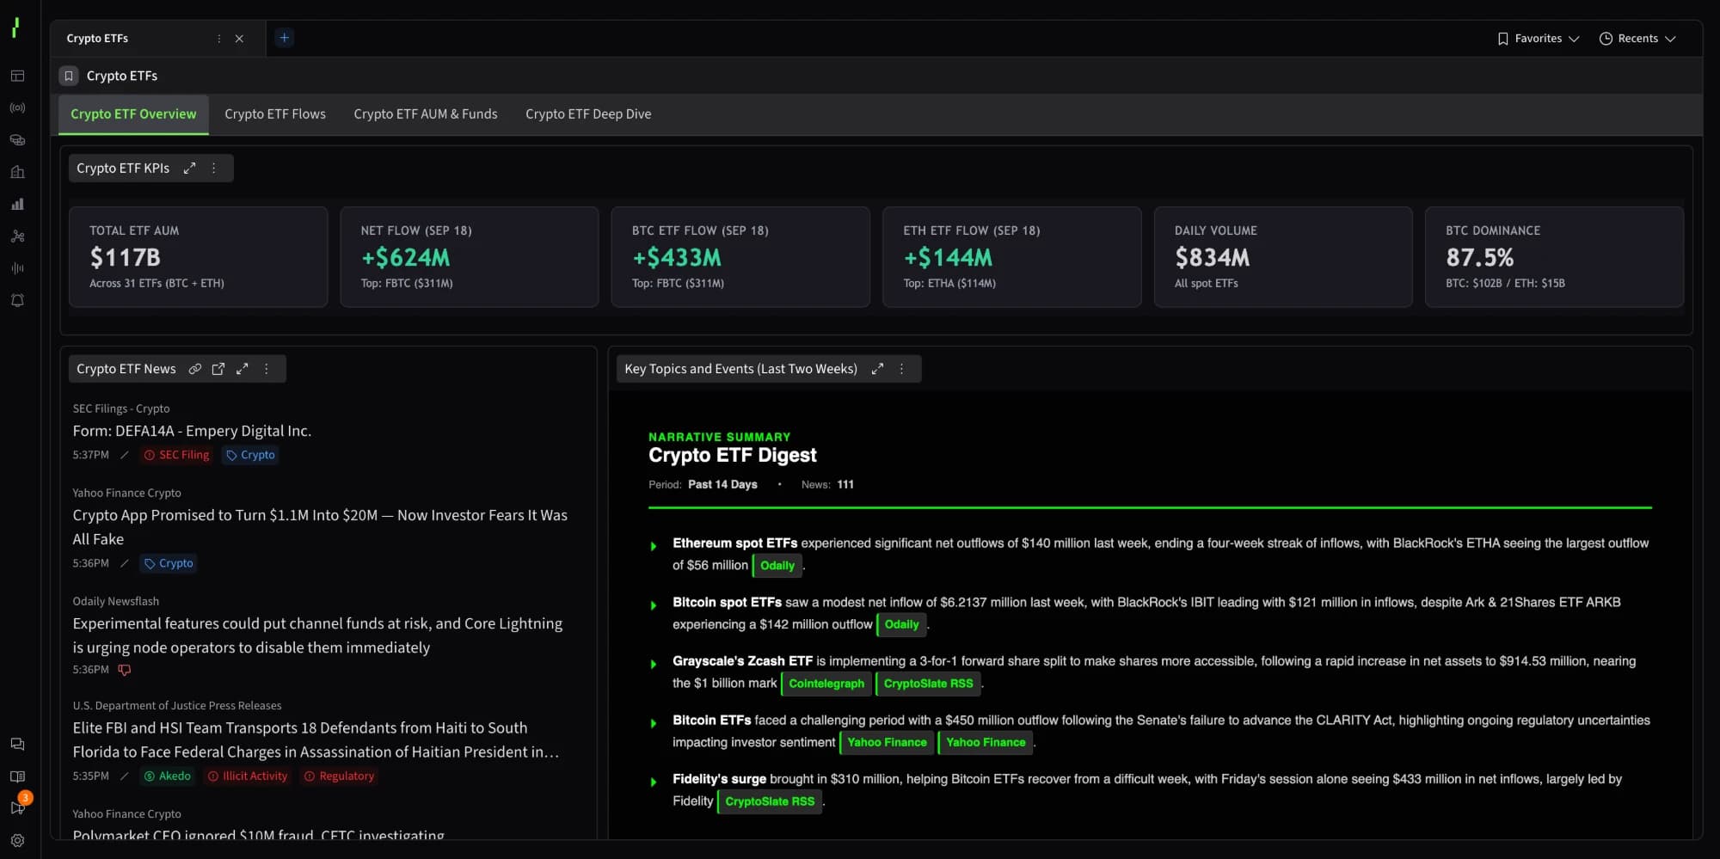Close the Crypto ETFs tab
This screenshot has height=859, width=1720.
click(239, 39)
